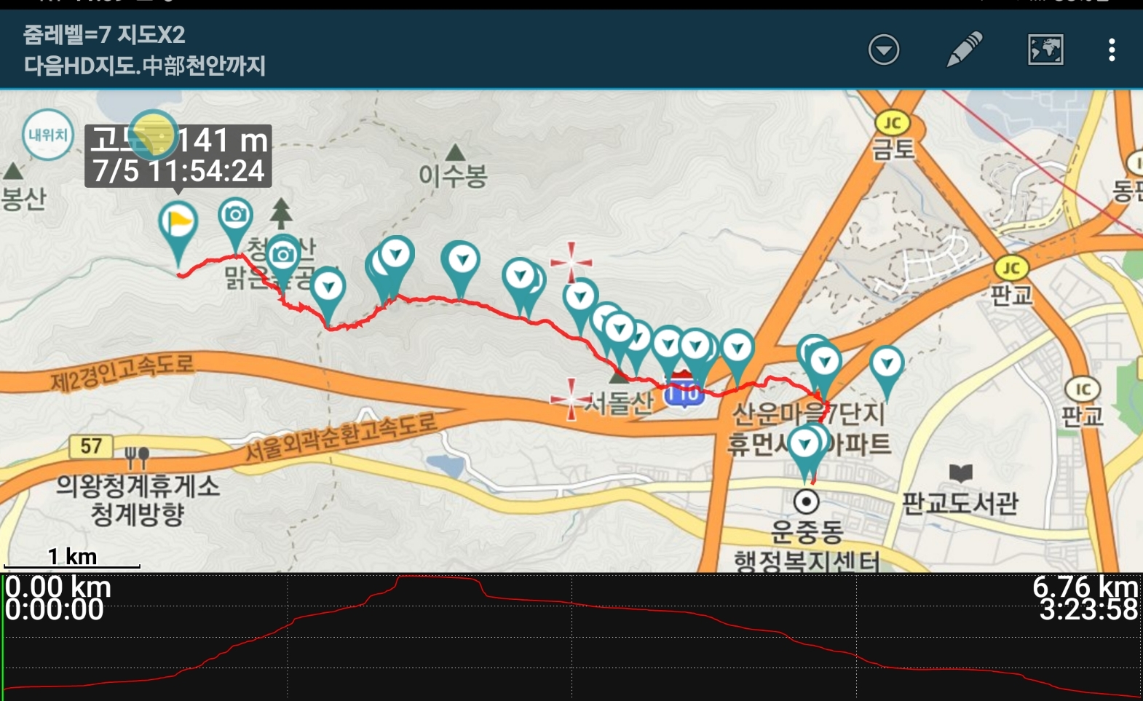The height and width of the screenshot is (701, 1143).
Task: Open the circled dropdown arrow in the top bar
Action: pyautogui.click(x=884, y=50)
